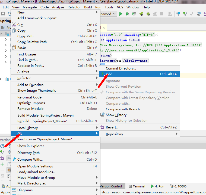Click Find Usages entry
This screenshot has height=195, width=206.
pyautogui.click(x=55, y=54)
